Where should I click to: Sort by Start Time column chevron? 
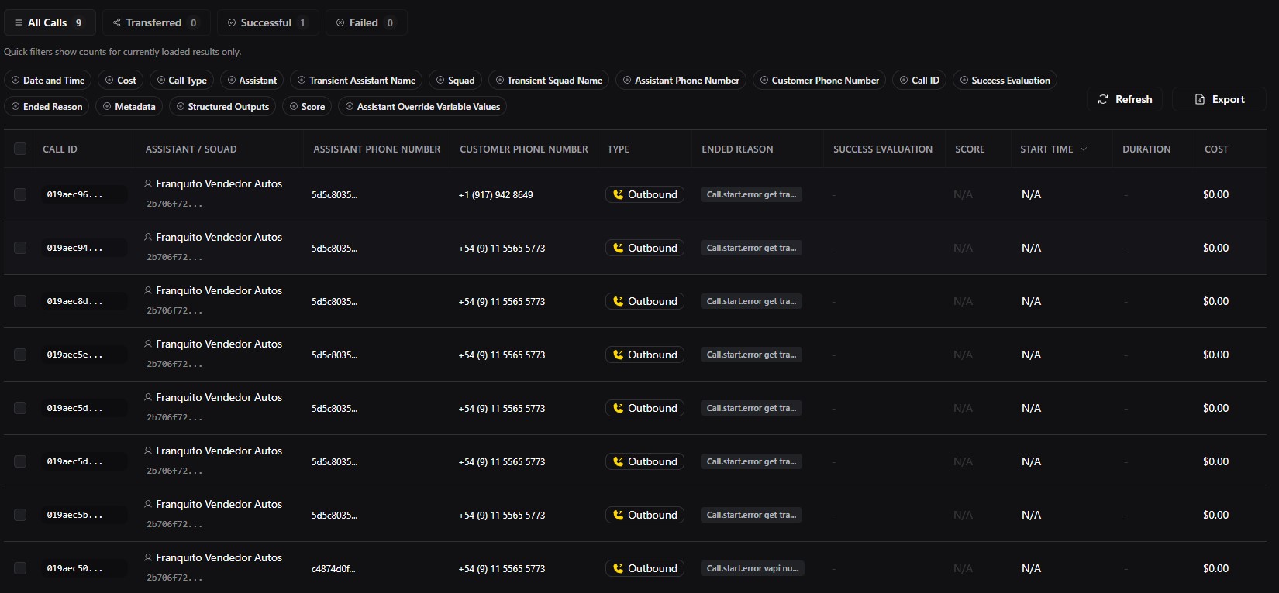click(x=1084, y=149)
